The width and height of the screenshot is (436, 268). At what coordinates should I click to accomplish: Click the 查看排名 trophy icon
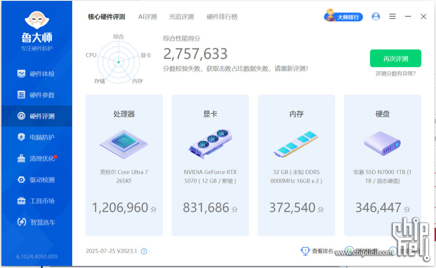[305, 251]
